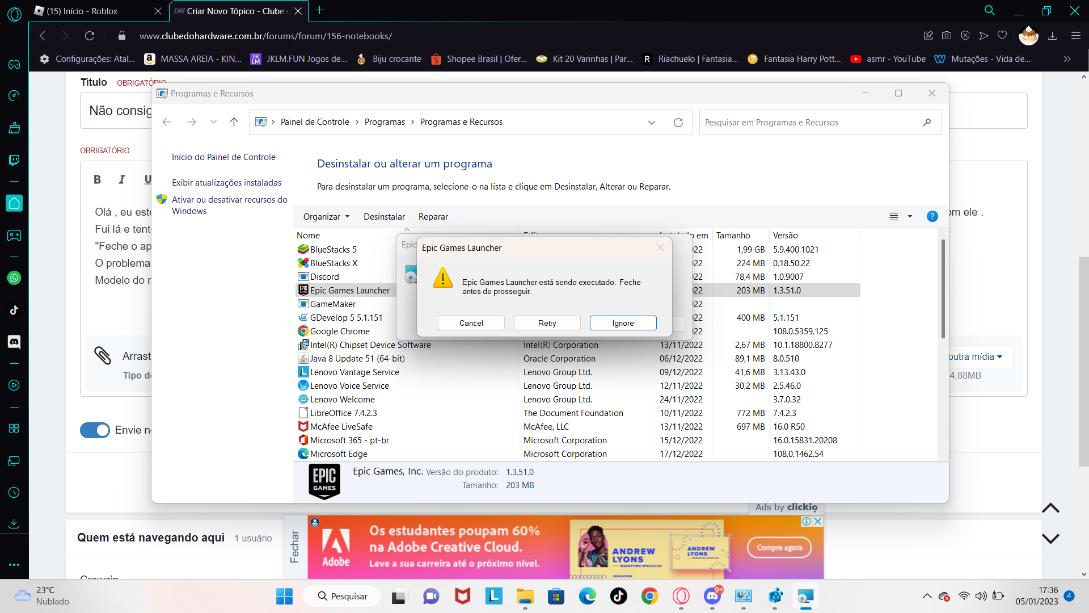The image size is (1089, 613).
Task: Click the Programas breadcrumb item
Action: pyautogui.click(x=385, y=122)
